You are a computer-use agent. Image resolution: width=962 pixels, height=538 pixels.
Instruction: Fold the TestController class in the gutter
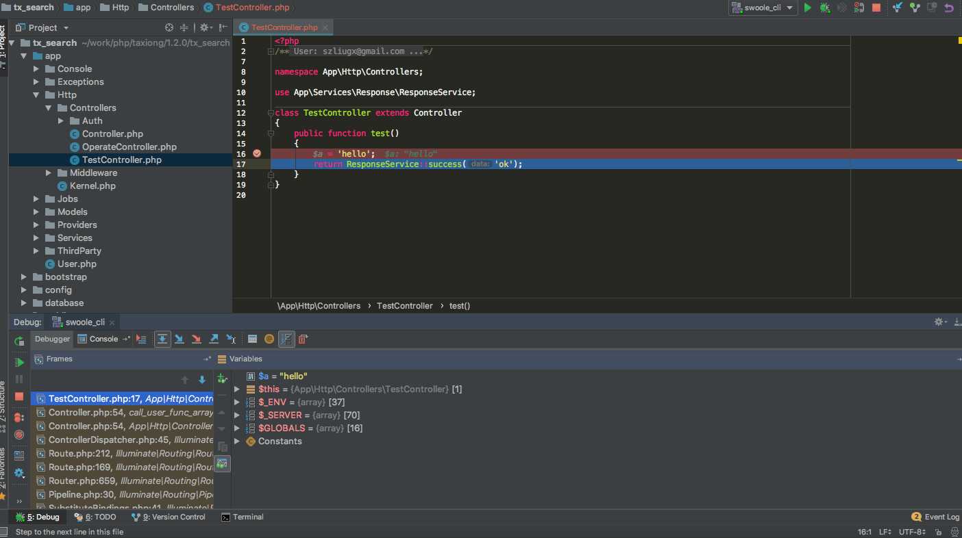[271, 113]
